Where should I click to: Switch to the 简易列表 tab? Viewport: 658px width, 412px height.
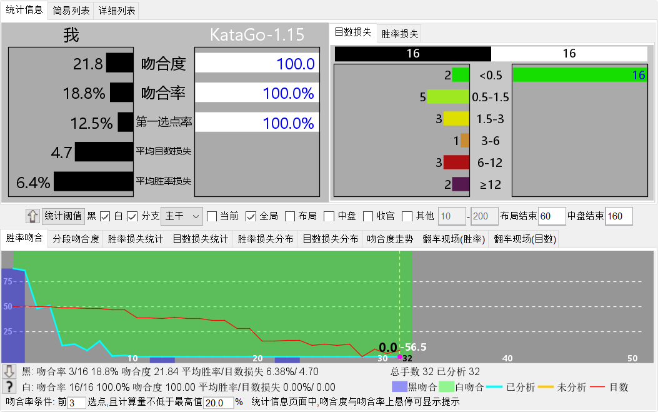coord(71,11)
